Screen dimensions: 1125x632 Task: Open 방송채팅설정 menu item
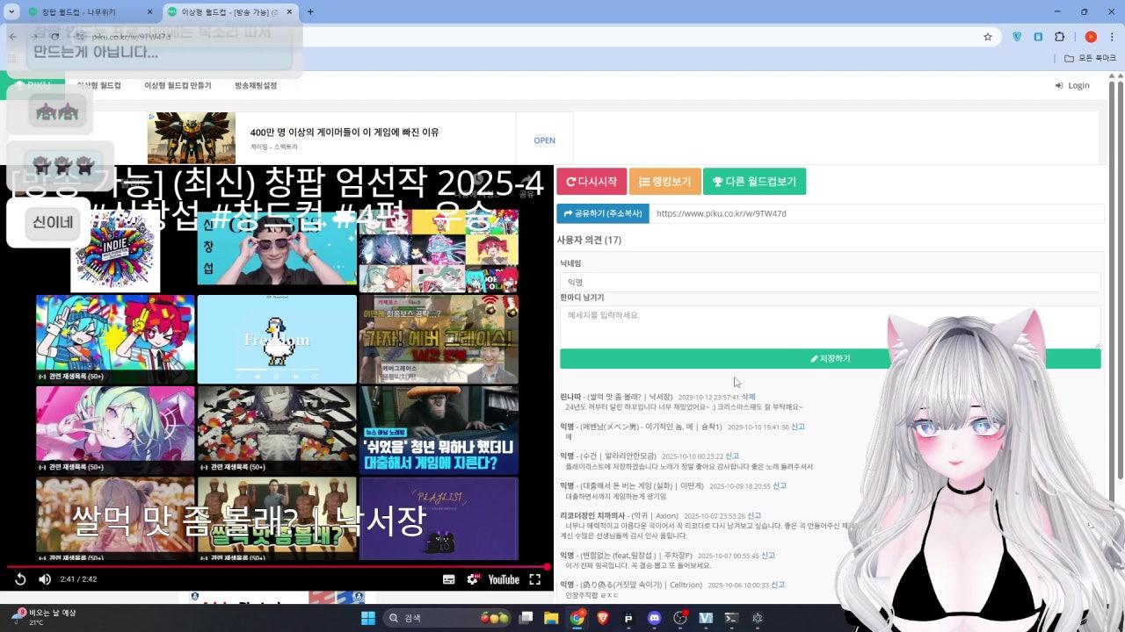pyautogui.click(x=256, y=85)
